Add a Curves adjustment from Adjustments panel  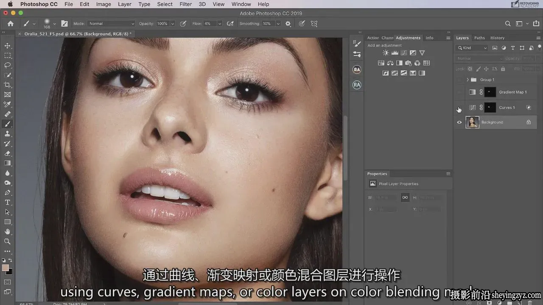403,53
